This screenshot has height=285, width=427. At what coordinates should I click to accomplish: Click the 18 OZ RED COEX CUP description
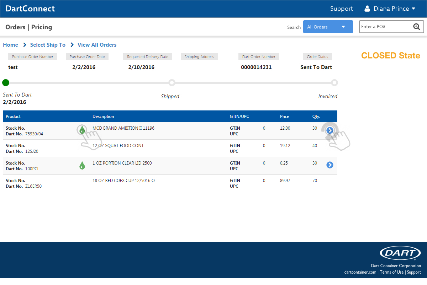(x=123, y=181)
